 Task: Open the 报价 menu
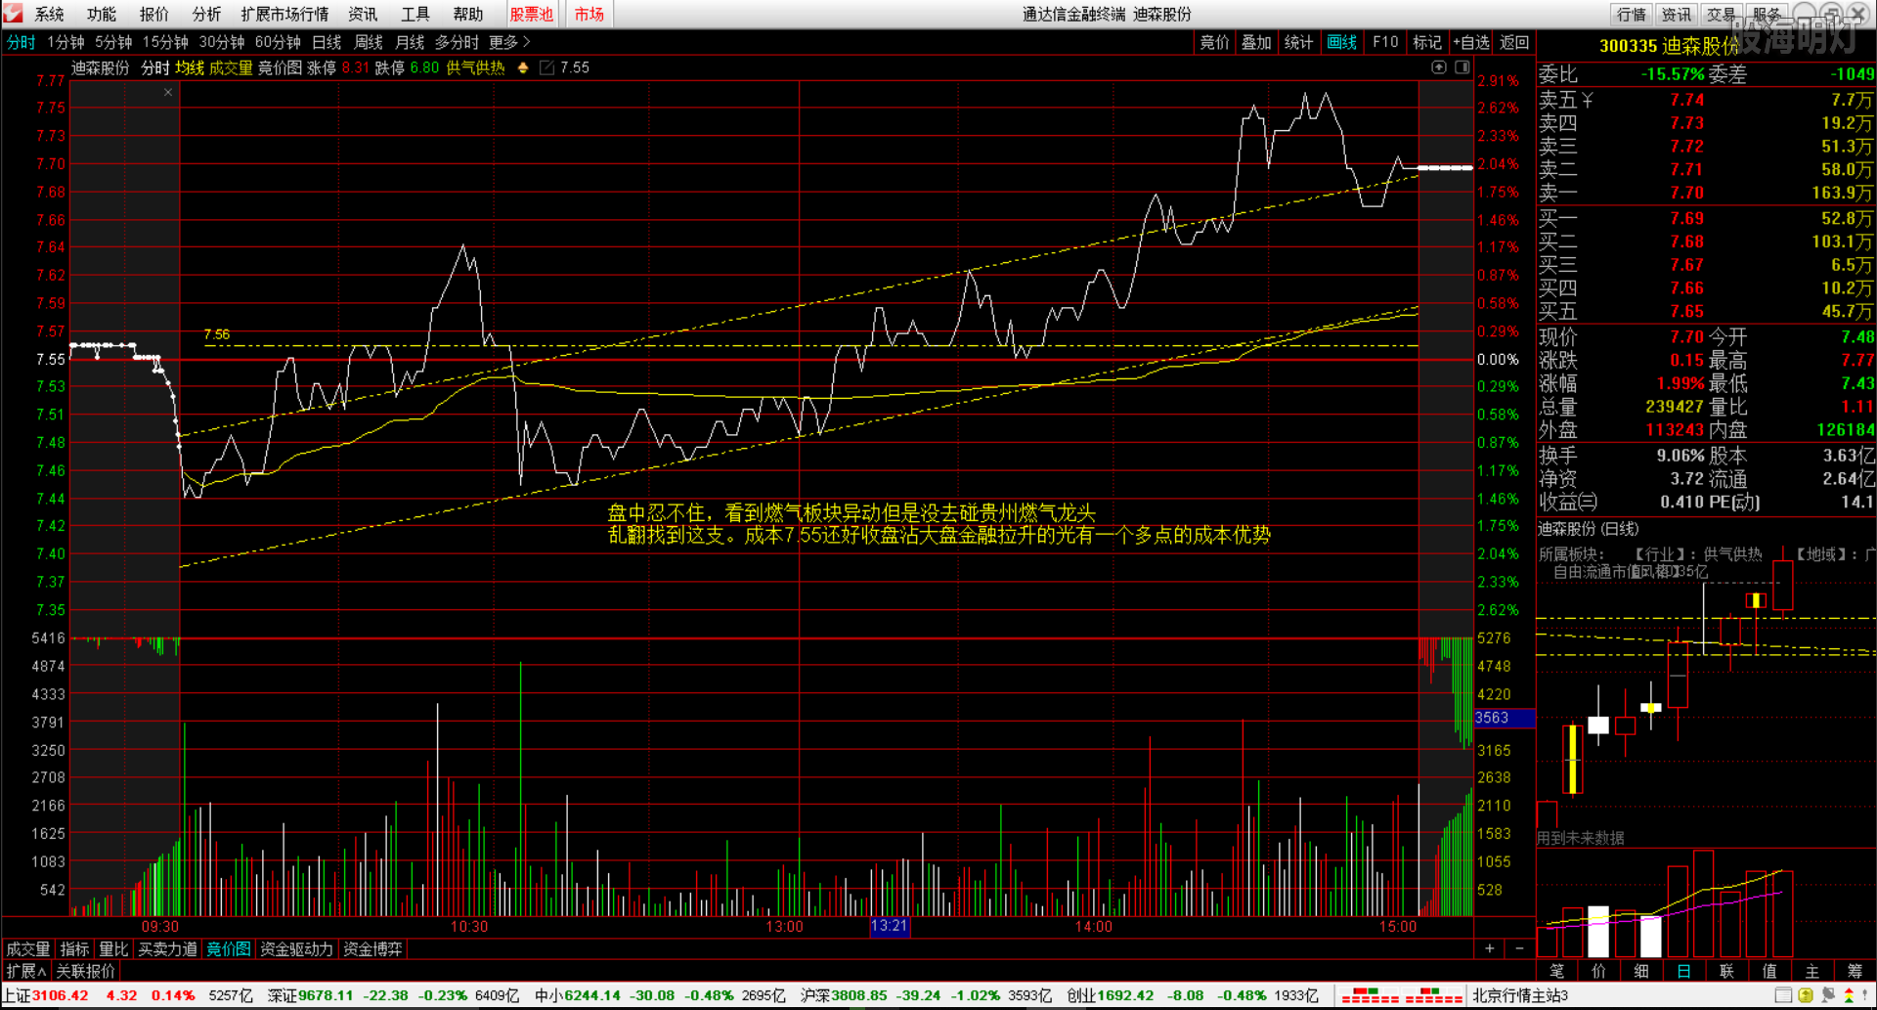(154, 14)
